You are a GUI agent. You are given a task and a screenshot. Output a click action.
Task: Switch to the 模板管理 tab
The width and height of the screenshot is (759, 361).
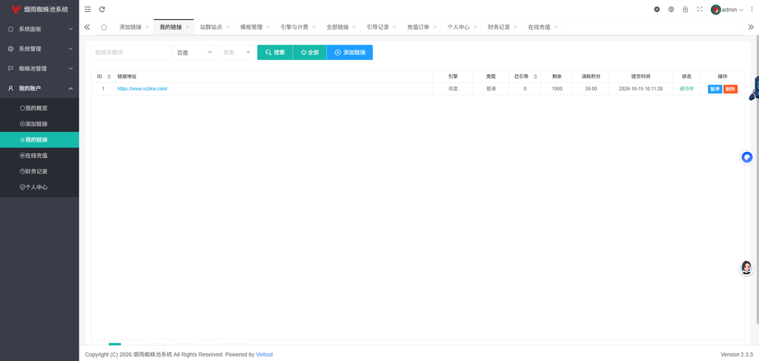click(251, 27)
